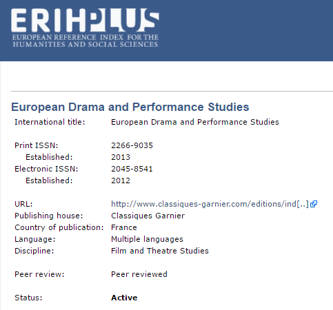Click the external link icon beside the URL

click(x=314, y=204)
